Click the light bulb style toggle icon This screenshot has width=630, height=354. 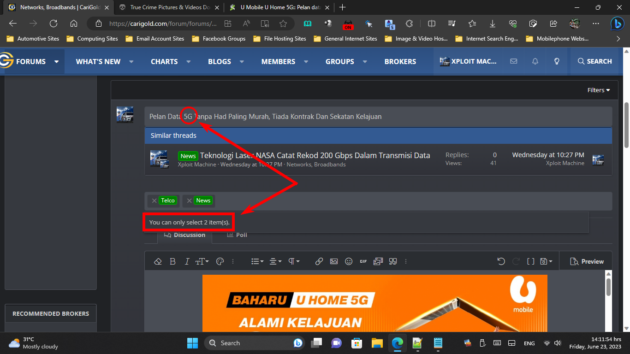pyautogui.click(x=557, y=61)
